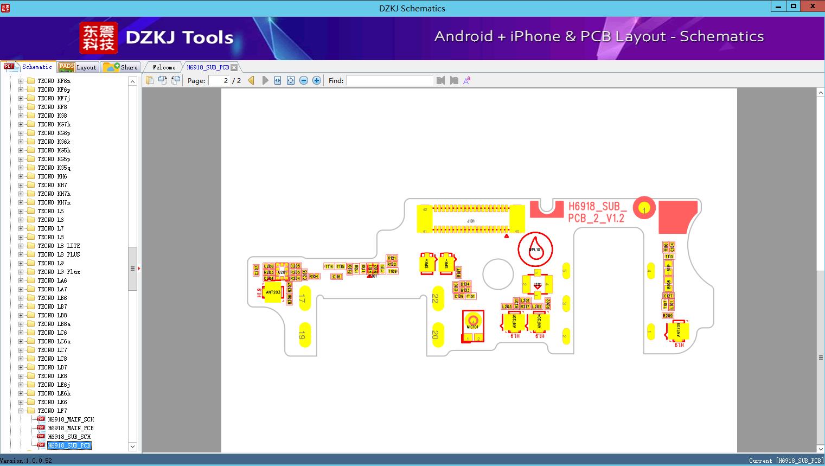
Task: Select the TECNO LD7 folder
Action: coord(52,367)
